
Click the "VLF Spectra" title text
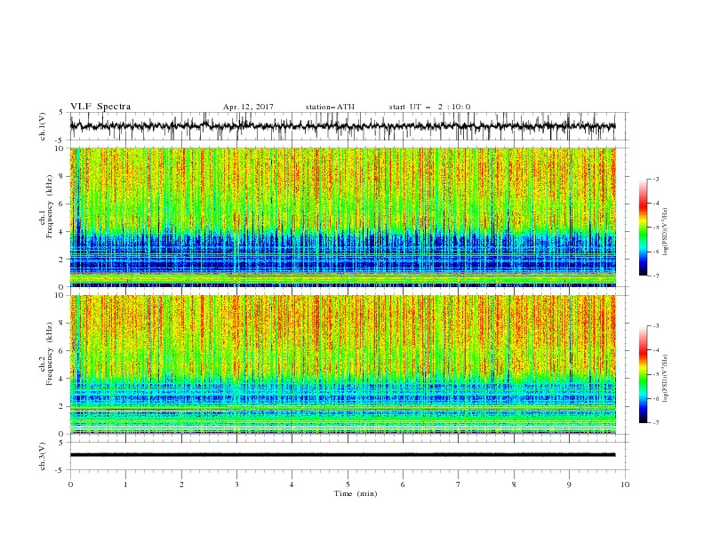(x=100, y=107)
